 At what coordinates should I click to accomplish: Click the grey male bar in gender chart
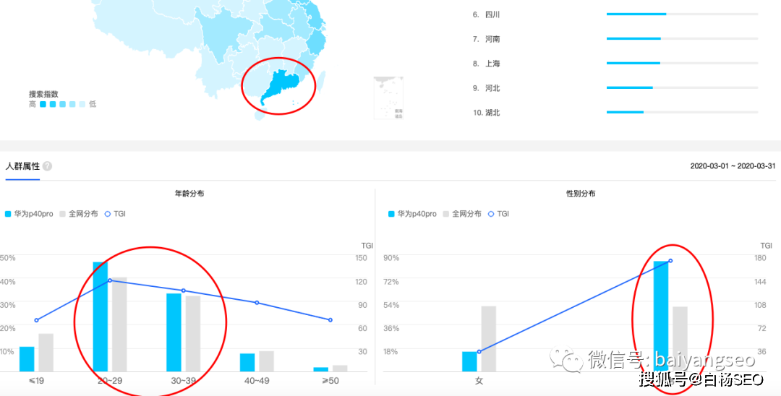pos(680,340)
